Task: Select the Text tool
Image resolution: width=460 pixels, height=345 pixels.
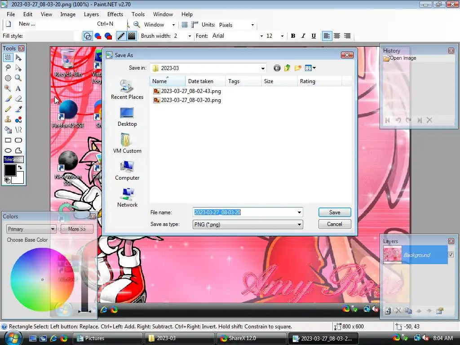Action: point(18,88)
